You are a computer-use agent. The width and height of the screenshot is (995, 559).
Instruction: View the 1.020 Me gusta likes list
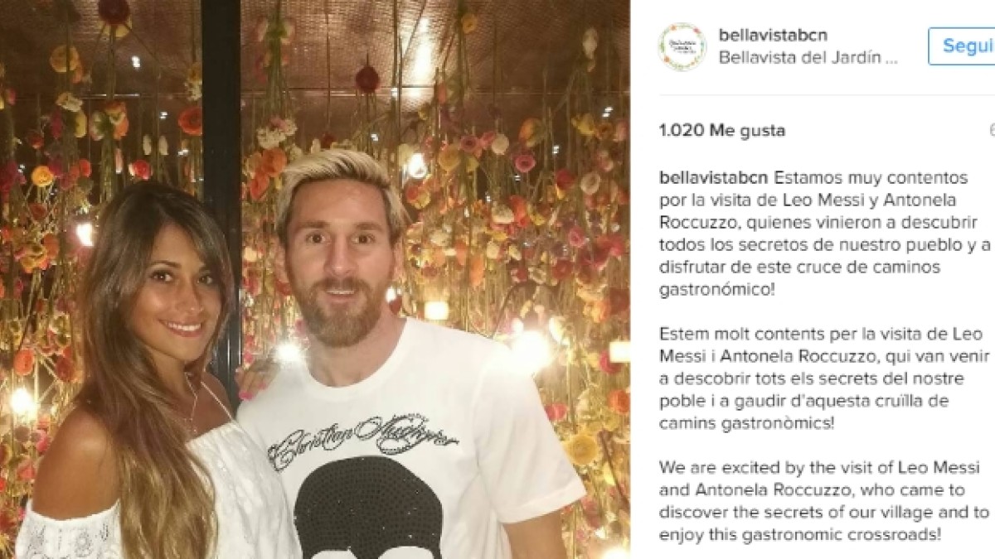coord(721,131)
